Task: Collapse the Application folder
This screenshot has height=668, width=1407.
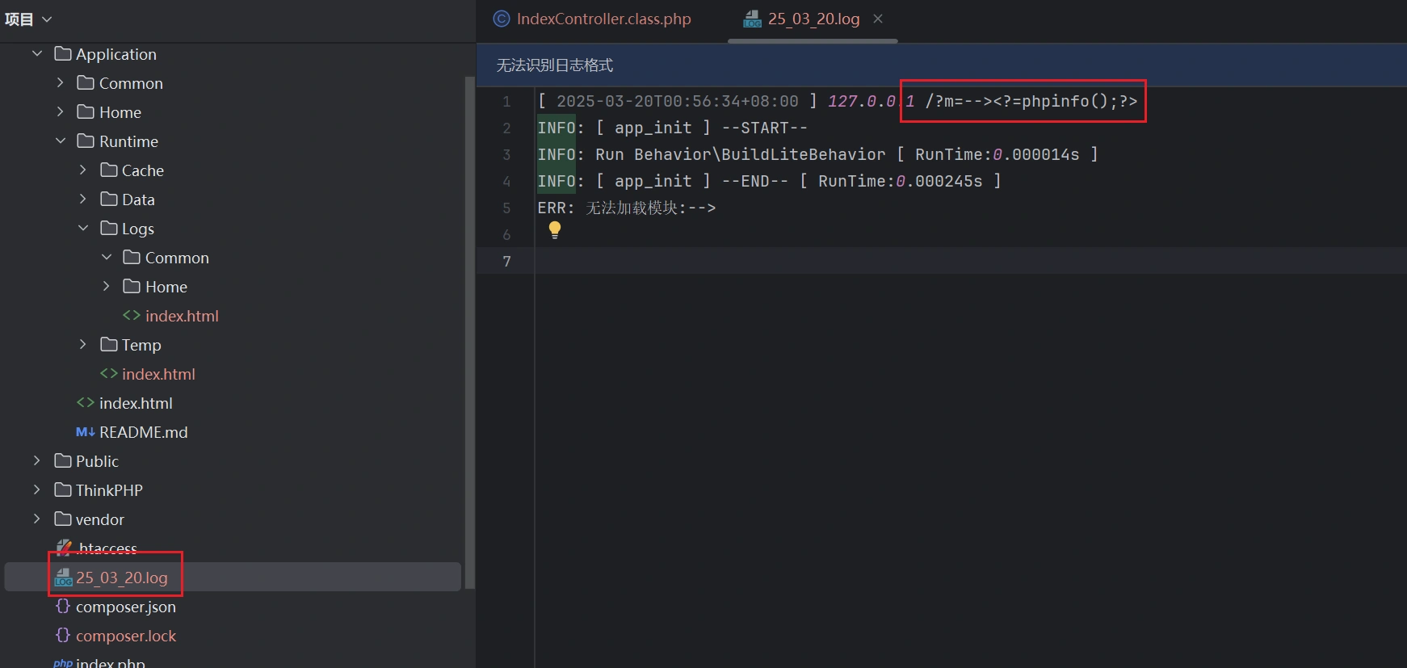Action: coord(37,54)
